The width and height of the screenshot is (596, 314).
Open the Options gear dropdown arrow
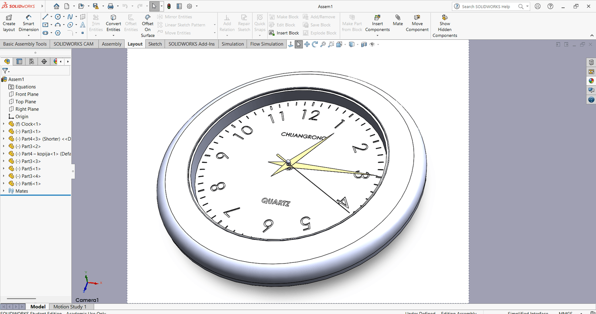197,6
